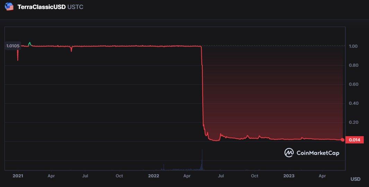Select the 2022 label on time axis
The width and height of the screenshot is (369, 187).
click(x=153, y=176)
